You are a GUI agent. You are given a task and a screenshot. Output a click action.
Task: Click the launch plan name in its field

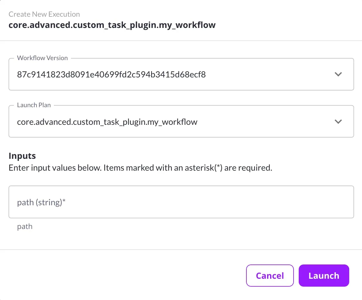click(x=107, y=121)
